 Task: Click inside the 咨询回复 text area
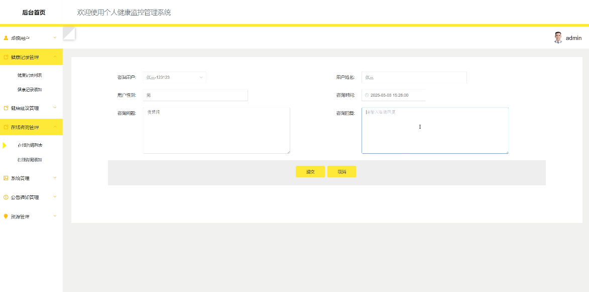[435, 130]
